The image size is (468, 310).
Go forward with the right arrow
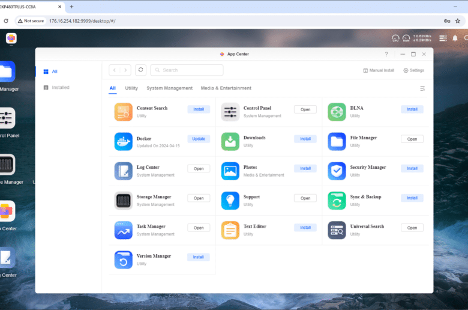click(x=125, y=70)
